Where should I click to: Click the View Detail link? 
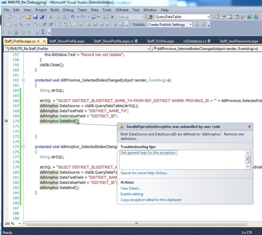click(131, 188)
